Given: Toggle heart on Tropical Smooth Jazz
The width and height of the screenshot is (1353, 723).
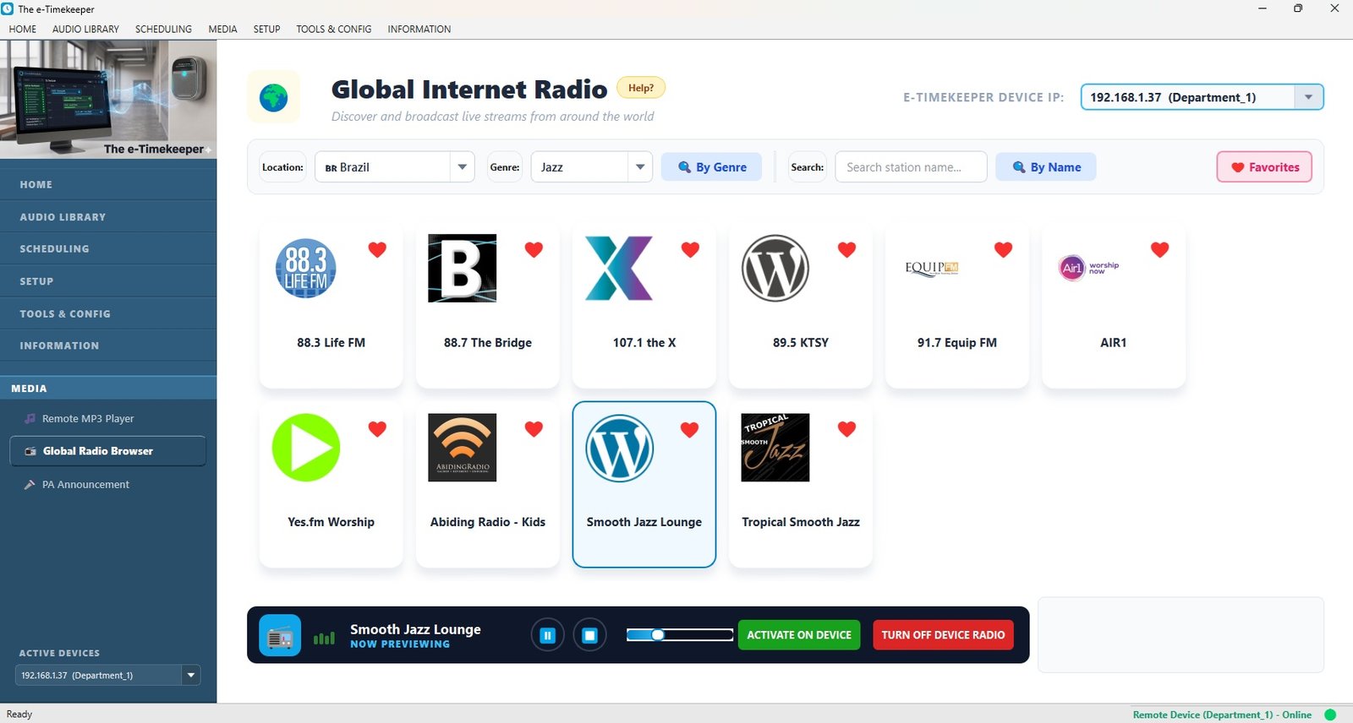Looking at the screenshot, I should coord(846,429).
